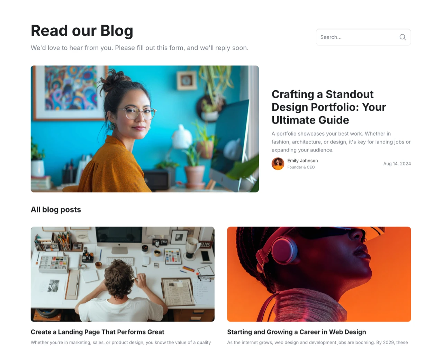Click the web design jobs booming excerpt

(x=317, y=342)
